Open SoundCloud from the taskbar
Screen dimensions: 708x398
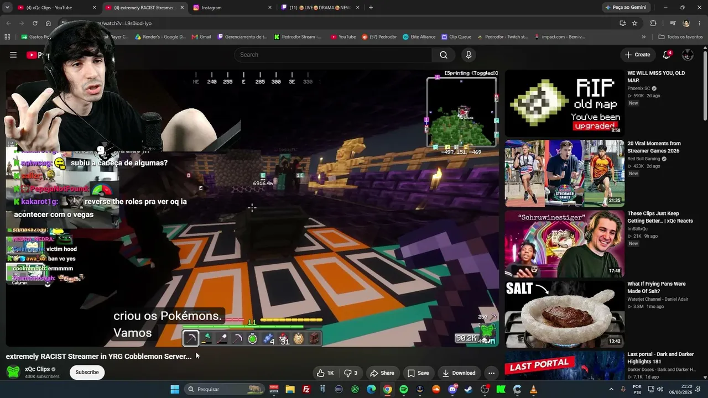coord(436,389)
